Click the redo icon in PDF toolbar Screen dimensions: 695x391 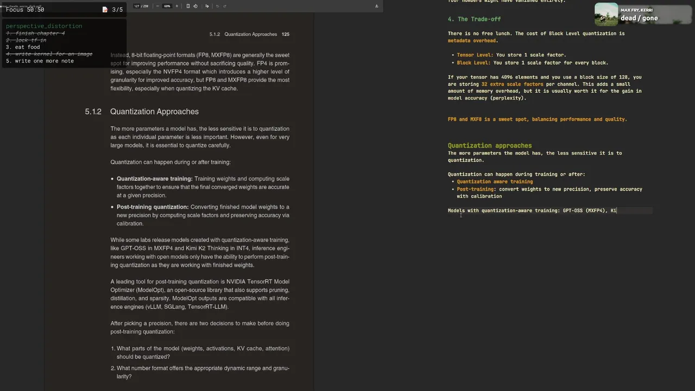coord(225,6)
